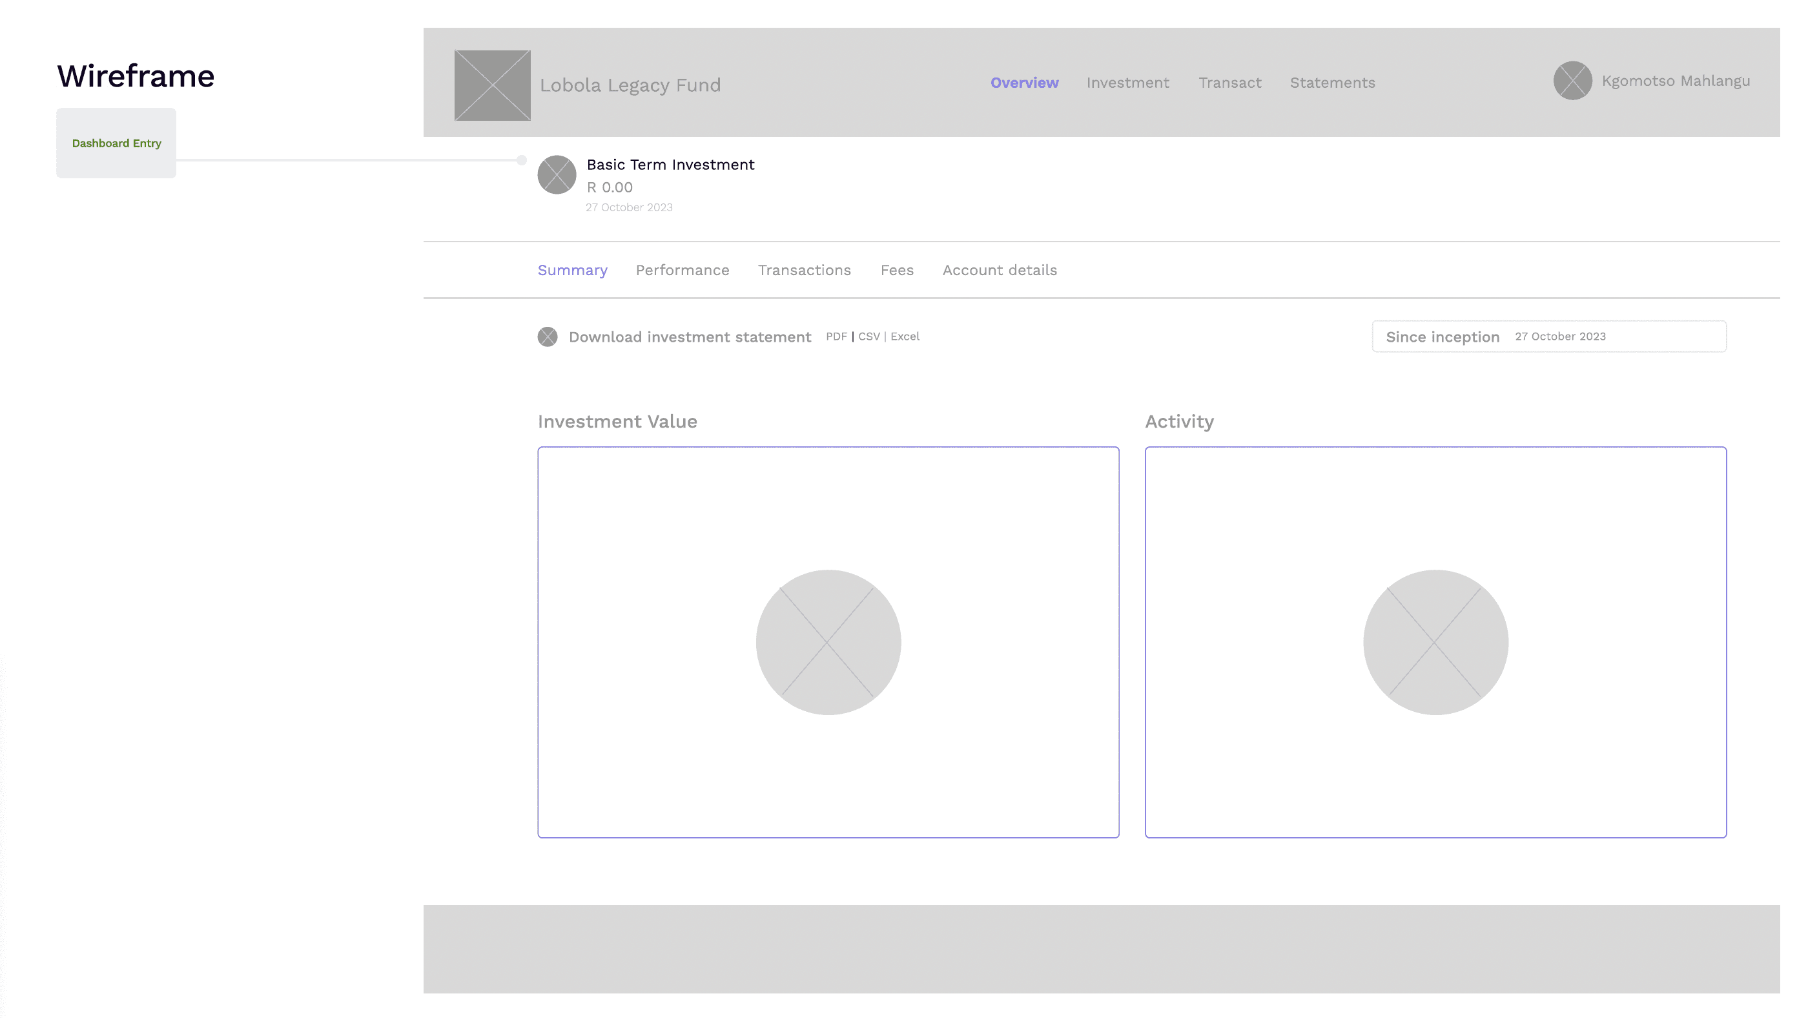The height and width of the screenshot is (1018, 1808).
Task: Download the statement as Excel
Action: click(x=905, y=337)
